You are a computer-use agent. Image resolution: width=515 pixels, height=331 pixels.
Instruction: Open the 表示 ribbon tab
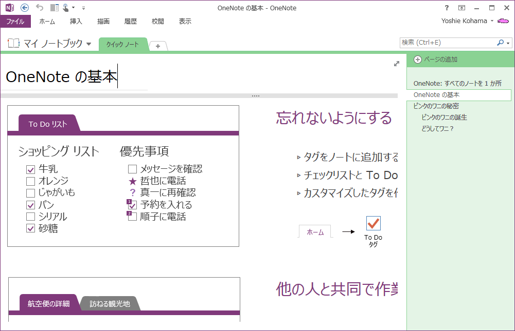[185, 22]
